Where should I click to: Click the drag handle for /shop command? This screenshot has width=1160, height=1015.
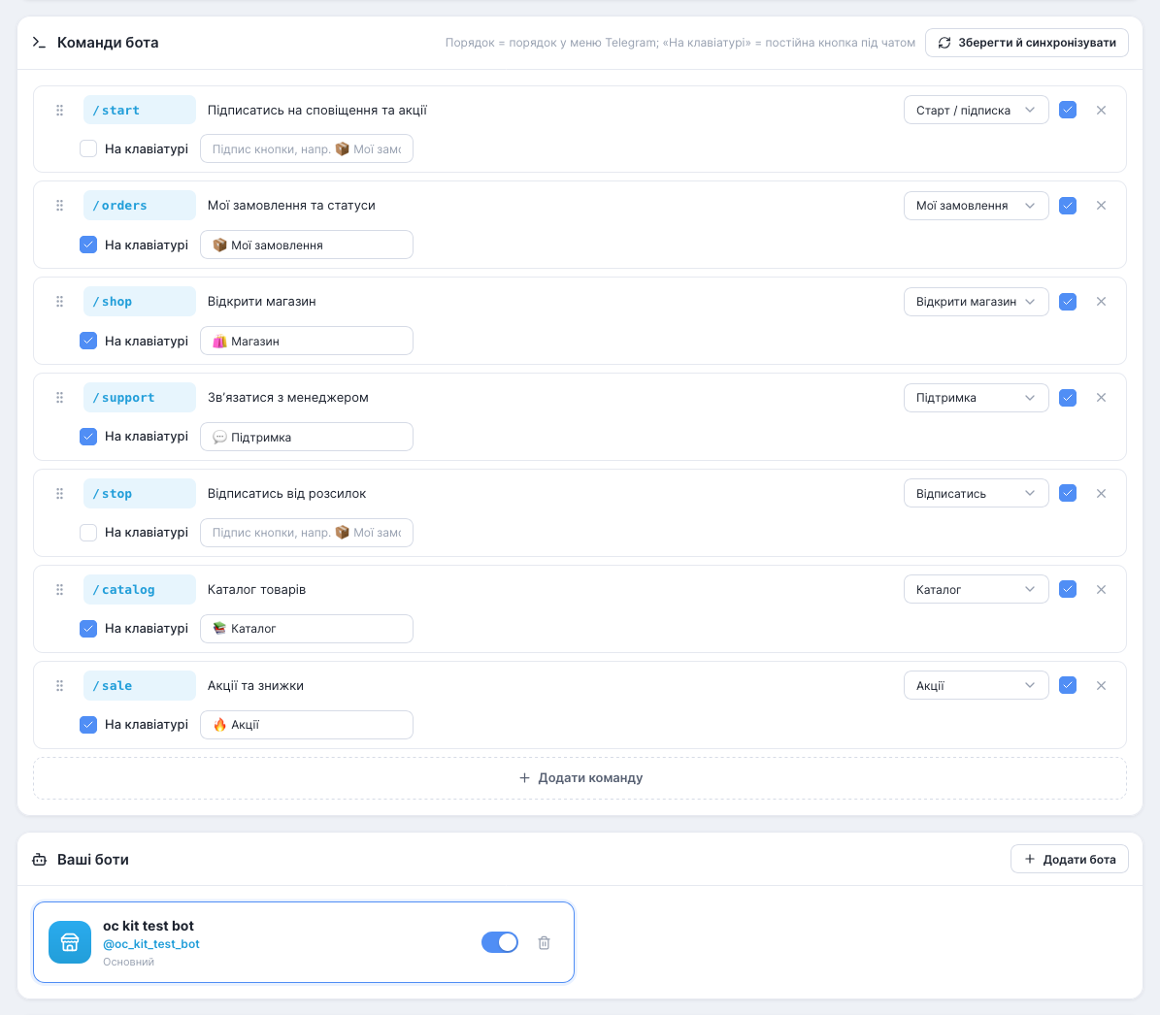click(x=60, y=302)
